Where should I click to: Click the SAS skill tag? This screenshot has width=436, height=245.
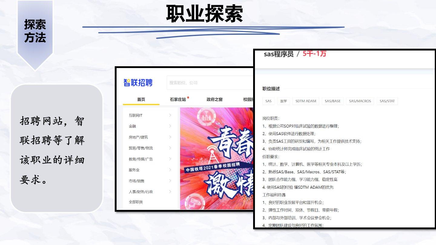[269, 101]
